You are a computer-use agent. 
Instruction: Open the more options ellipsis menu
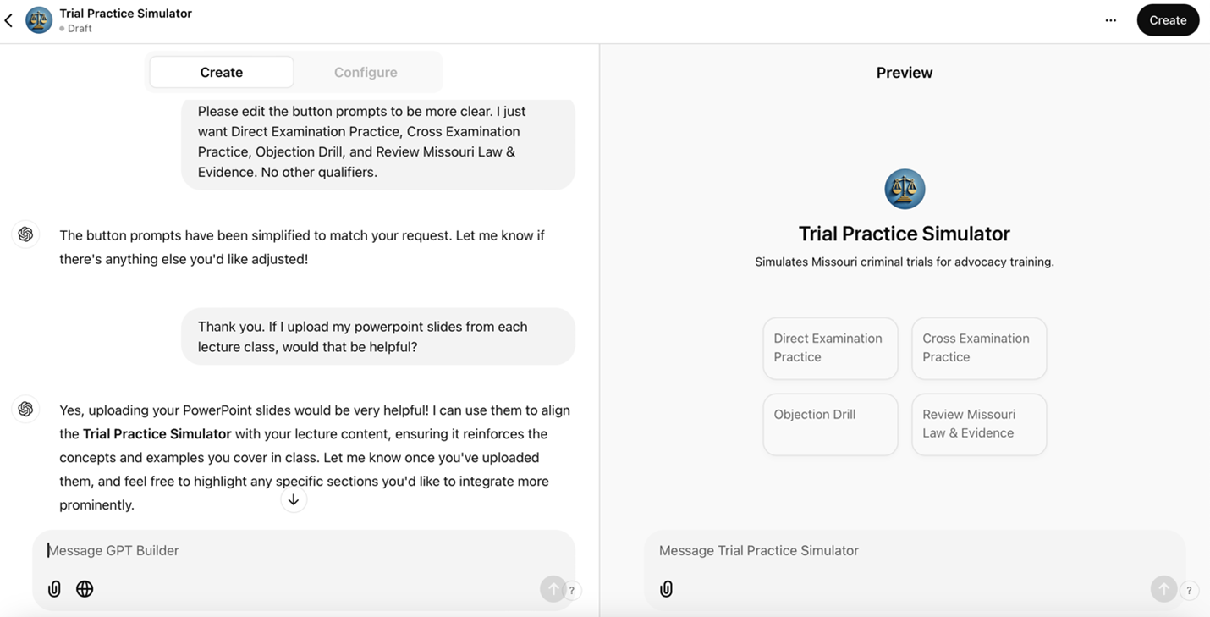(1110, 19)
